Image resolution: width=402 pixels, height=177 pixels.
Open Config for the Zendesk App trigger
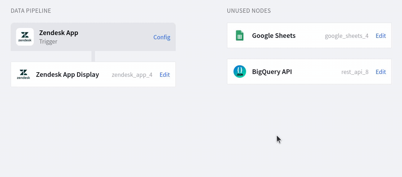[162, 37]
